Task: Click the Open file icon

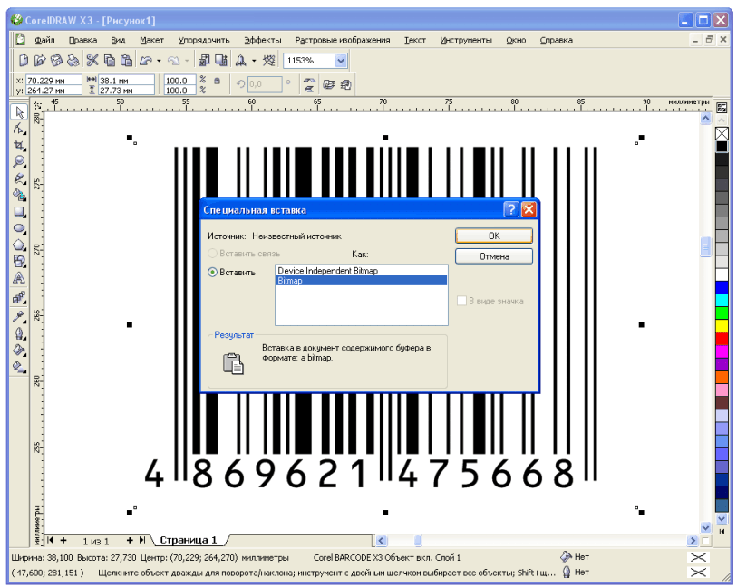Action: (x=40, y=60)
